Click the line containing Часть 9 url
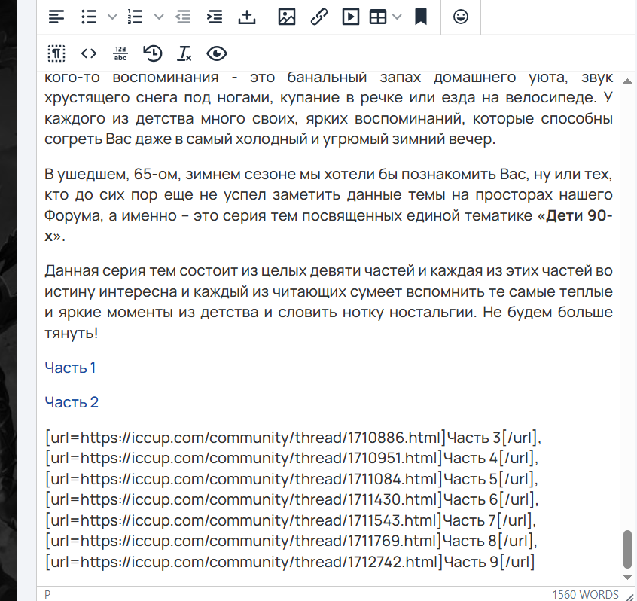This screenshot has height=601, width=637. click(290, 562)
